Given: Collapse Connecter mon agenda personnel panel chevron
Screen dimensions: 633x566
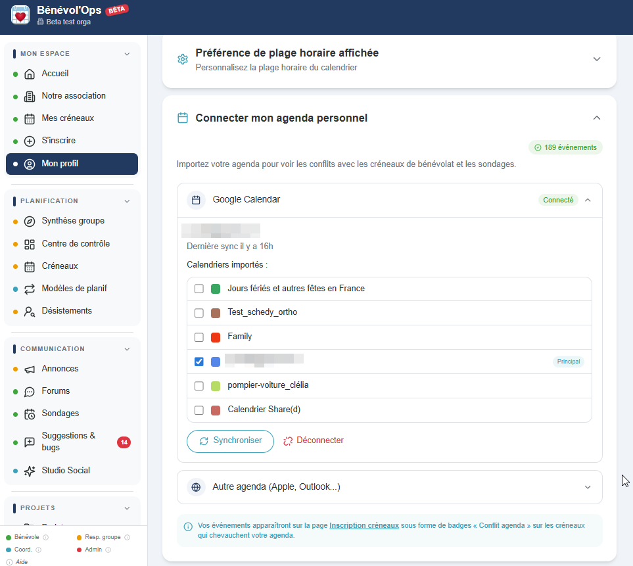Looking at the screenshot, I should 597,118.
